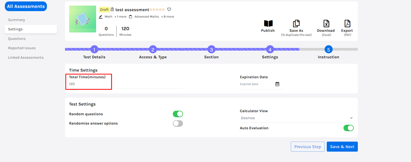This screenshot has width=411, height=162.
Task: Download the assessment as Excel
Action: tap(326, 24)
